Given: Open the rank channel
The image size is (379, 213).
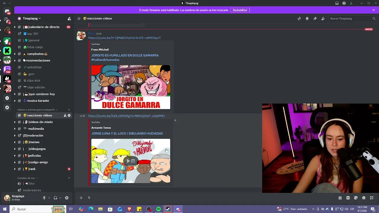Looking at the screenshot, I should click(44, 169).
